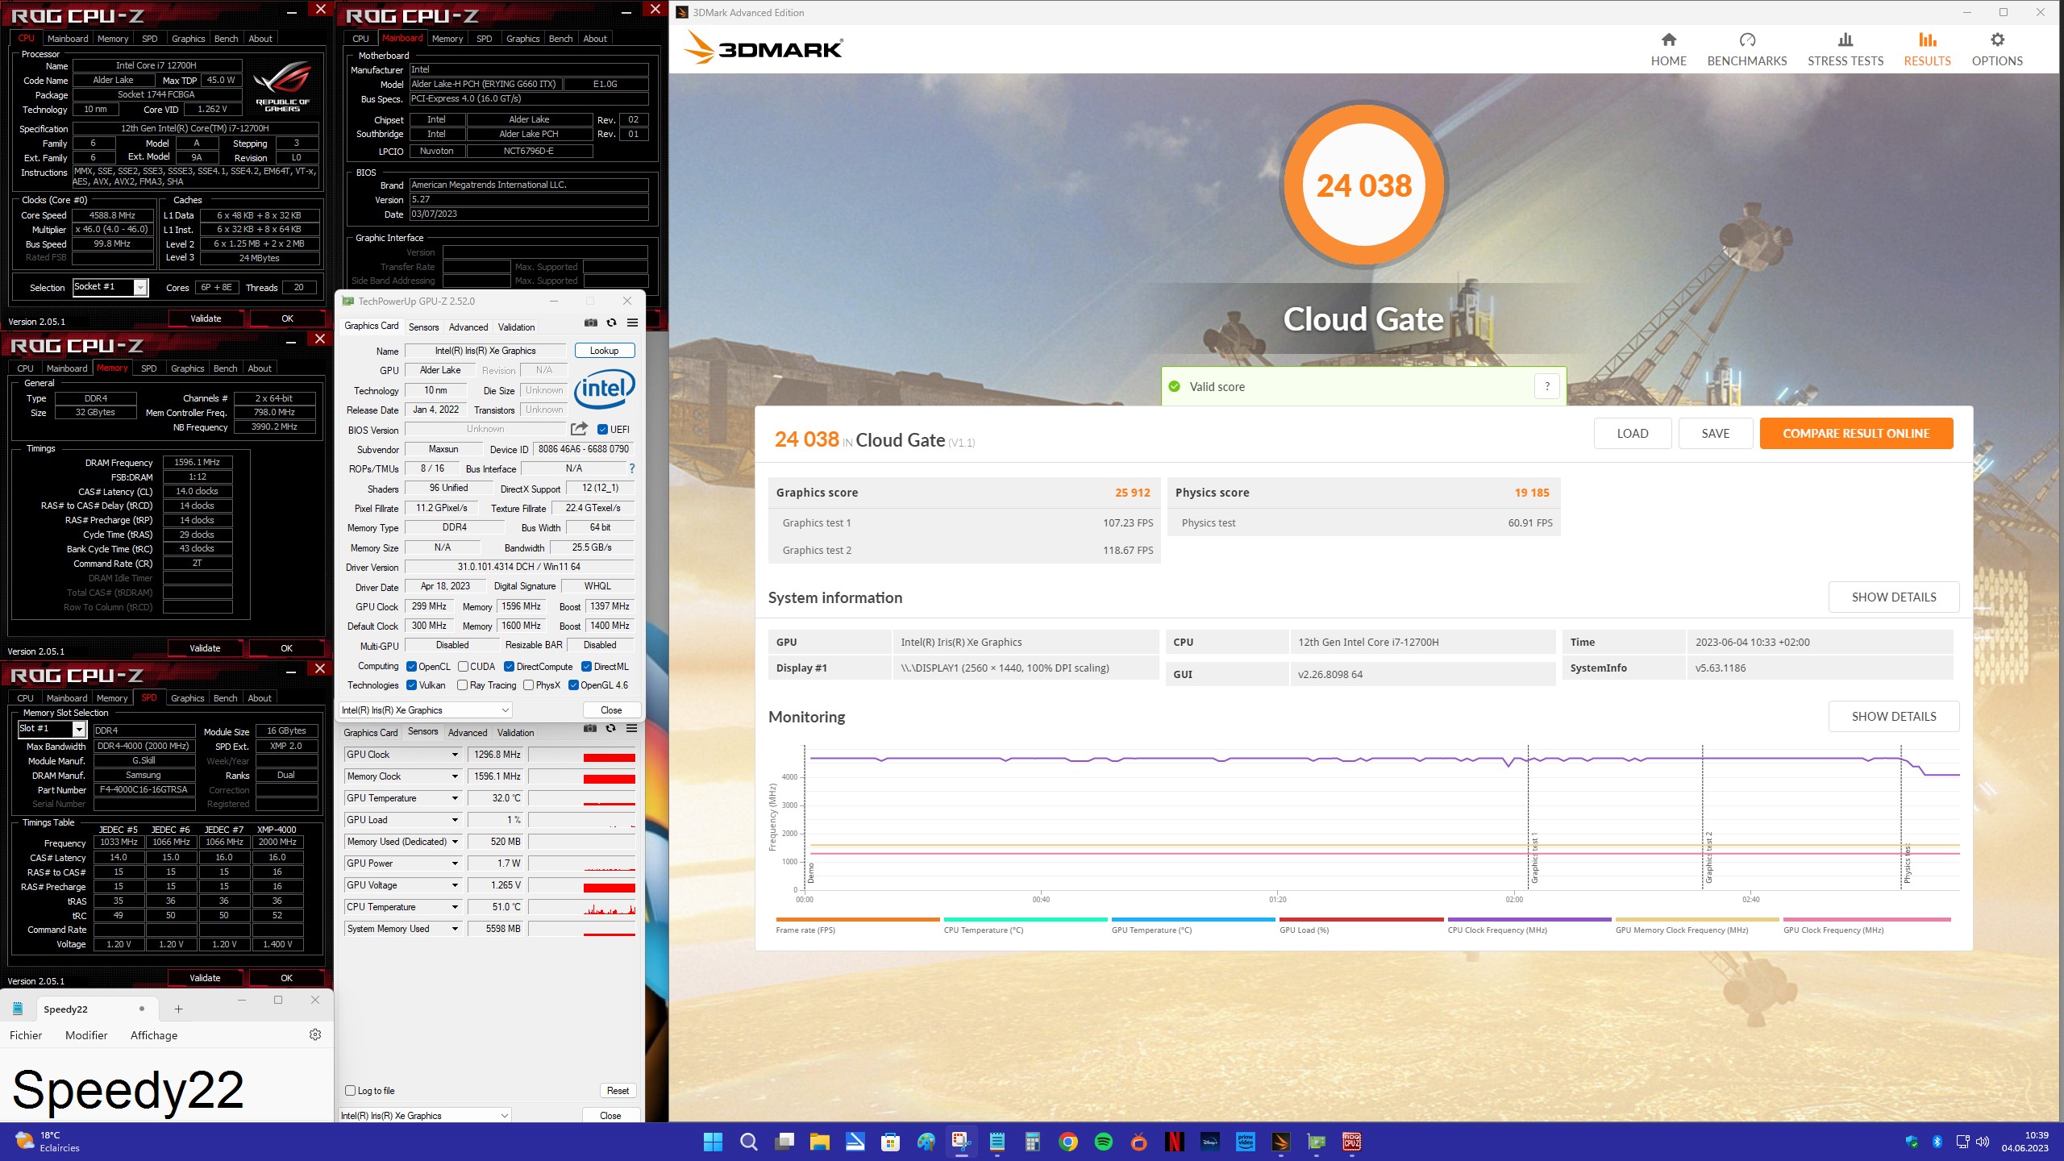The height and width of the screenshot is (1161, 2064).
Task: Go to 3DMark BENCHMARKS section
Action: click(x=1746, y=49)
